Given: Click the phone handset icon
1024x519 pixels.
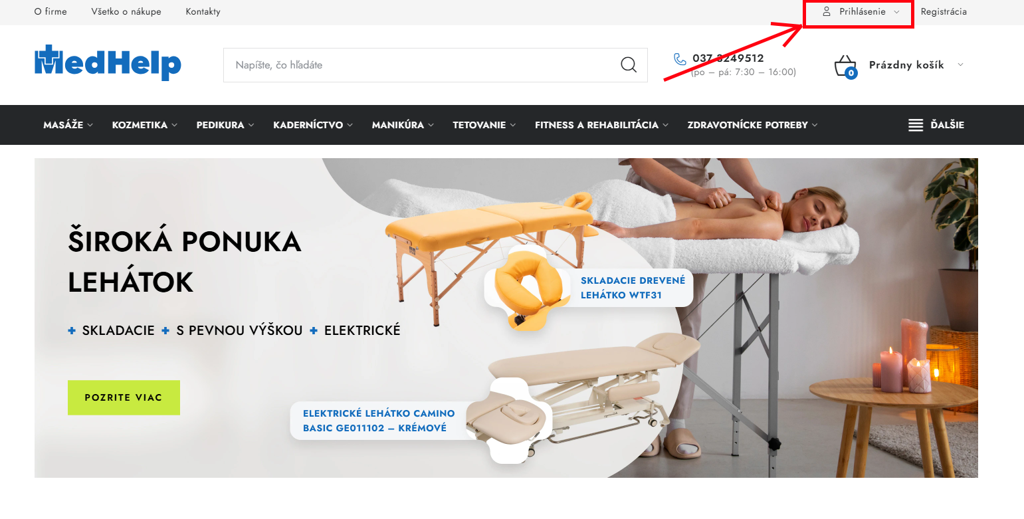Looking at the screenshot, I should (x=680, y=59).
